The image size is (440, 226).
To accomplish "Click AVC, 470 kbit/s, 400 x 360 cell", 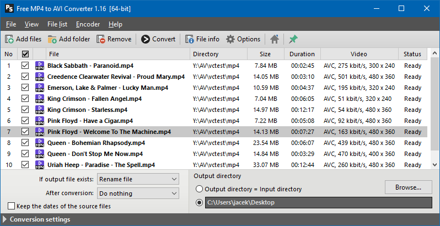I will pyautogui.click(x=359, y=154).
